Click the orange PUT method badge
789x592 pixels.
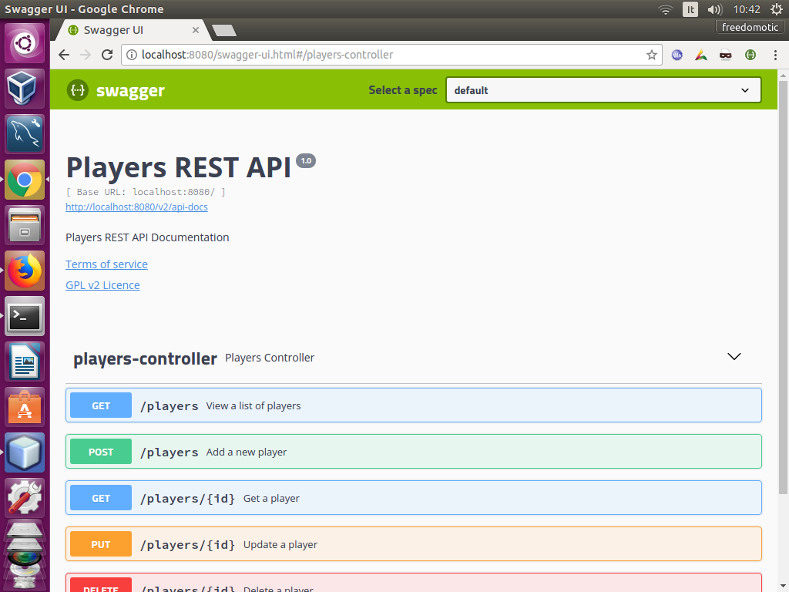click(x=101, y=544)
